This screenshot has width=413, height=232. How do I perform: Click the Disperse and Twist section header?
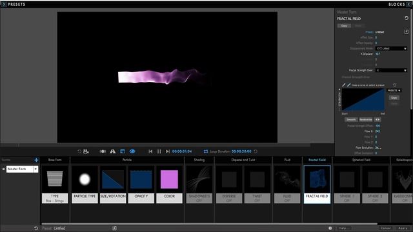pos(243,160)
